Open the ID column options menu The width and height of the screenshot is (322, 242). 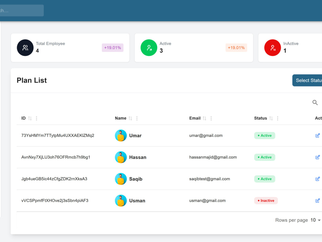(x=36, y=118)
